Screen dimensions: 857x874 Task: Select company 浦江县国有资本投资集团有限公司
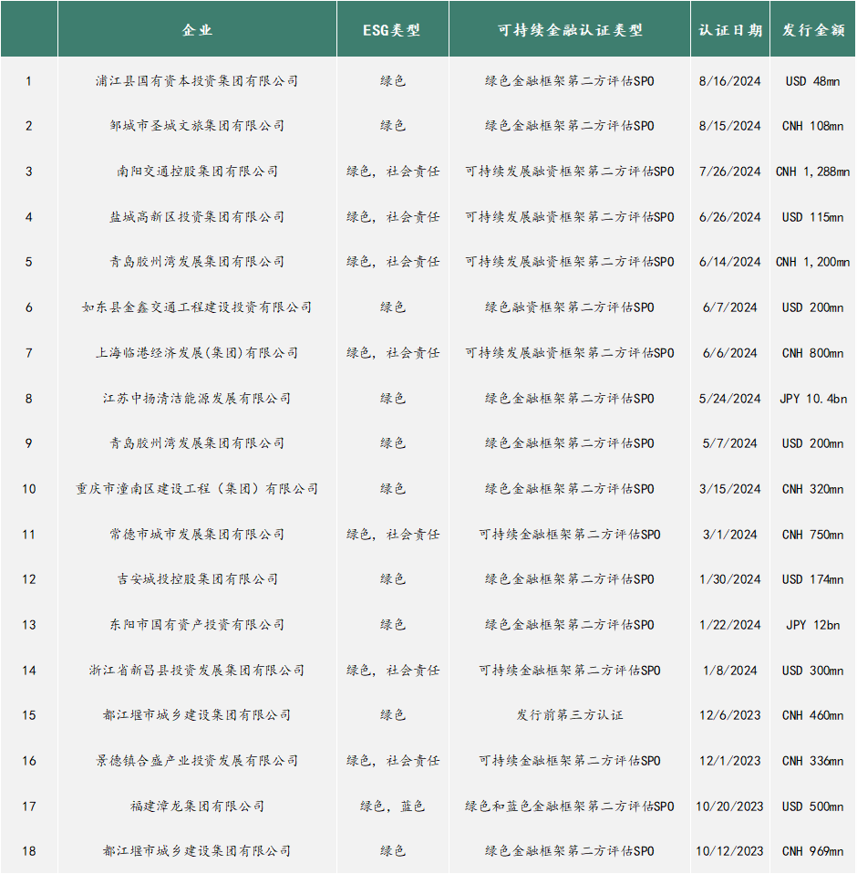[197, 81]
